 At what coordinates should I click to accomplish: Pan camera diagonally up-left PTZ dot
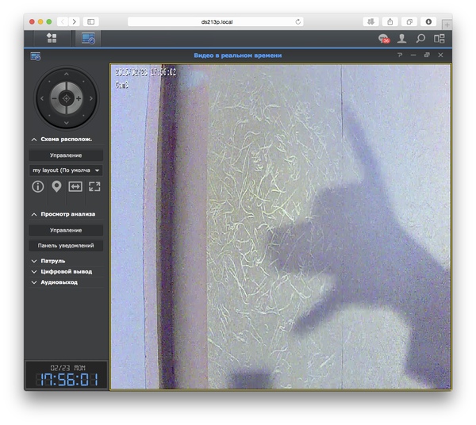tap(49, 82)
